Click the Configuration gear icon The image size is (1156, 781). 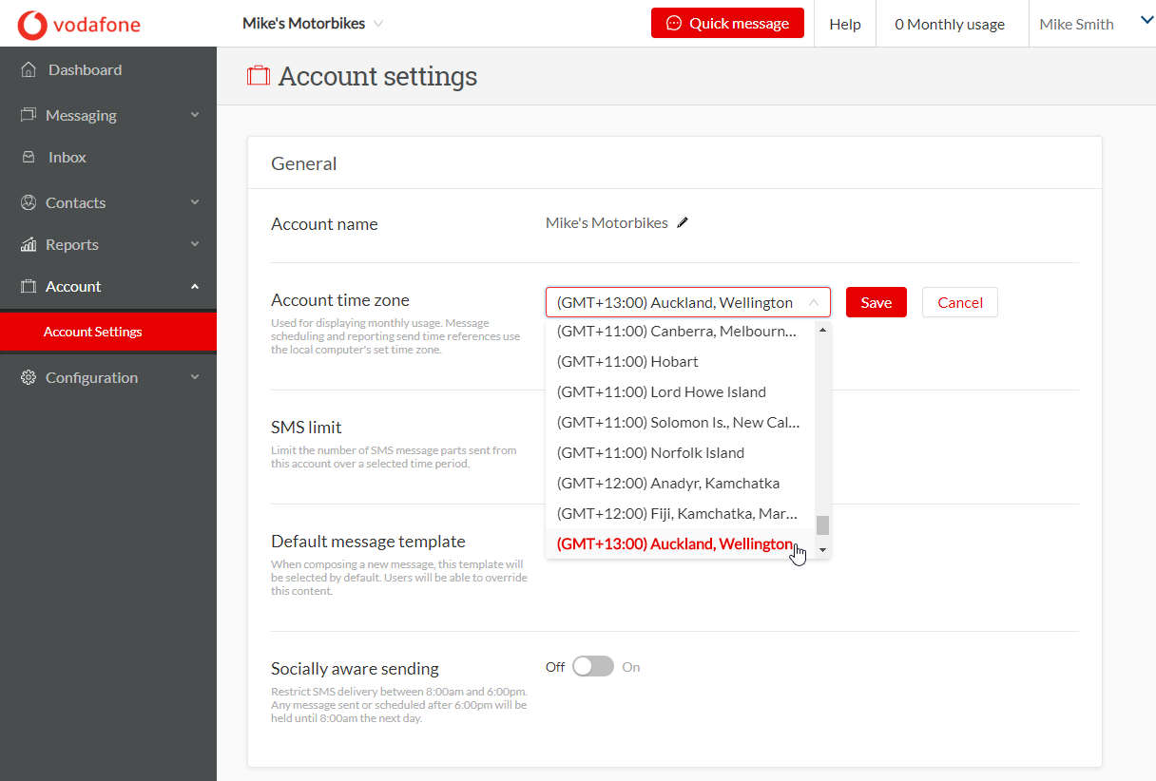coord(29,377)
